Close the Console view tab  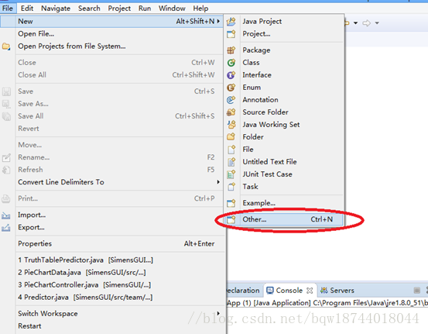tap(310, 291)
